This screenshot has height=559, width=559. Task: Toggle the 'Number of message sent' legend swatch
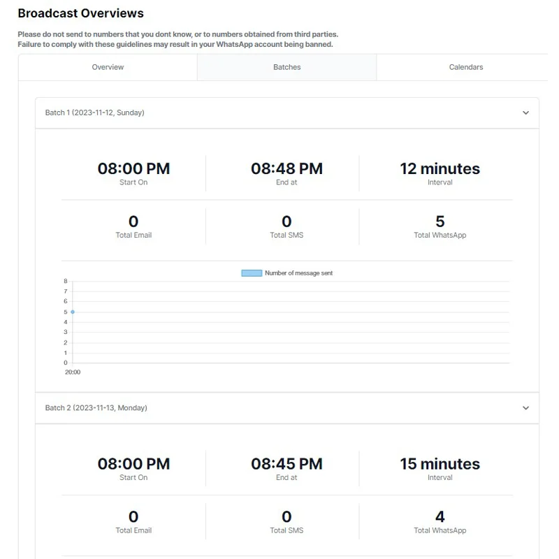coord(252,273)
